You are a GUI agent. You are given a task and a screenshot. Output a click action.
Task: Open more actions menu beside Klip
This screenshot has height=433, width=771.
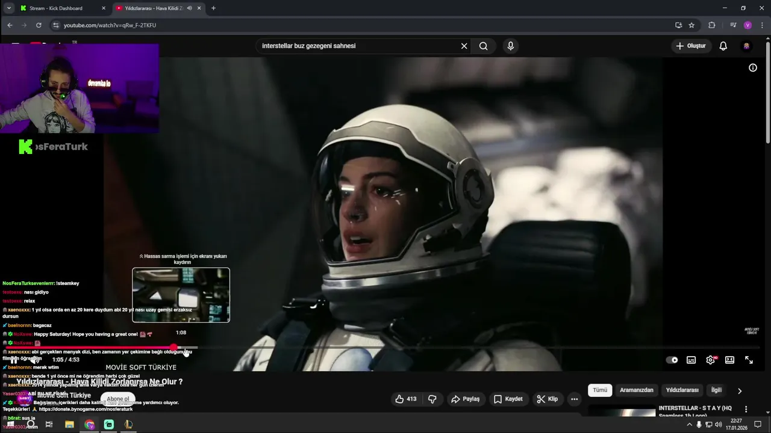point(575,399)
